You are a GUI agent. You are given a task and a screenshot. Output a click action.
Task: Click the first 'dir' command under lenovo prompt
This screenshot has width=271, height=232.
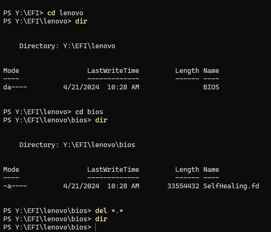click(x=81, y=21)
